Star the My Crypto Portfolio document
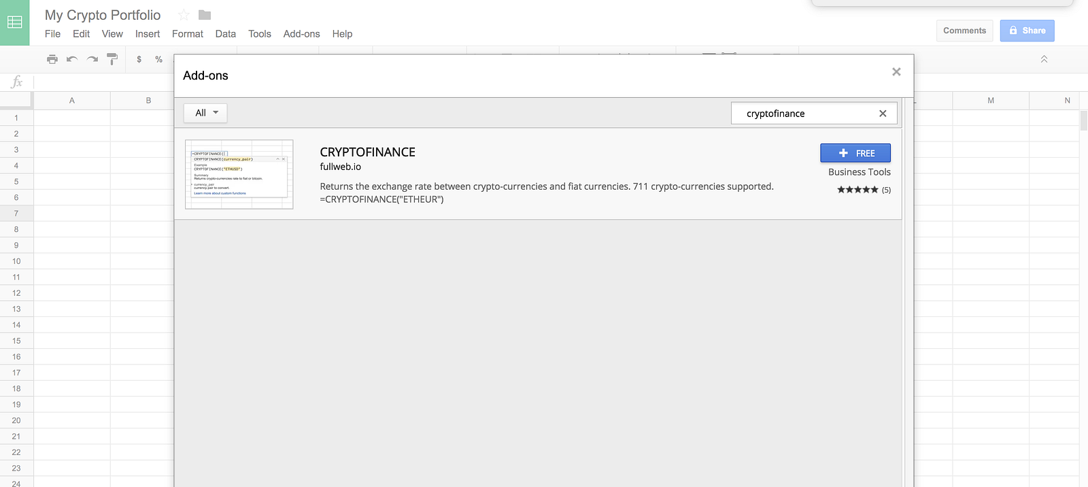 (x=184, y=15)
